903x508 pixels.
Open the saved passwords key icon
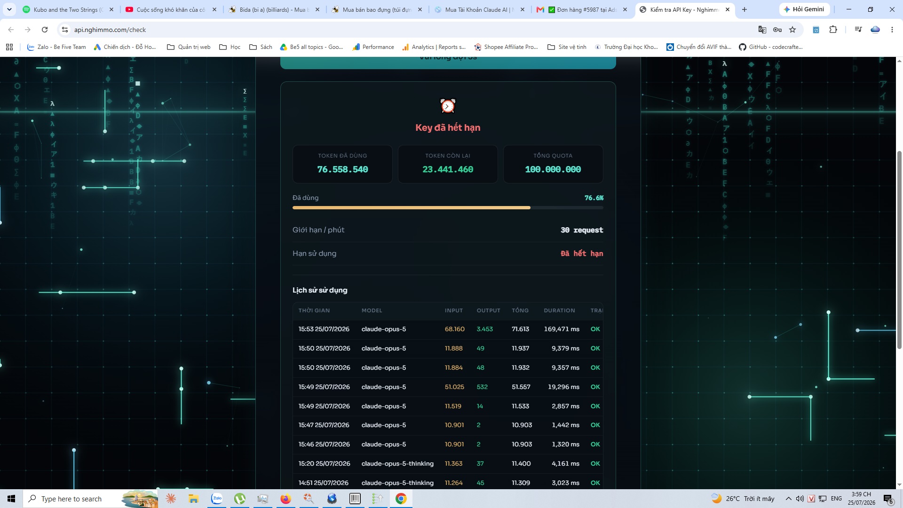click(777, 30)
